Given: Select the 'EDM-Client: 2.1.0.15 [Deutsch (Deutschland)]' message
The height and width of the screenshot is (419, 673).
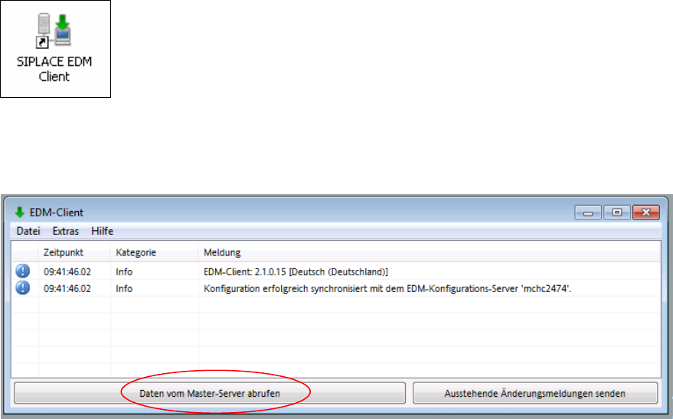Looking at the screenshot, I should 296,272.
